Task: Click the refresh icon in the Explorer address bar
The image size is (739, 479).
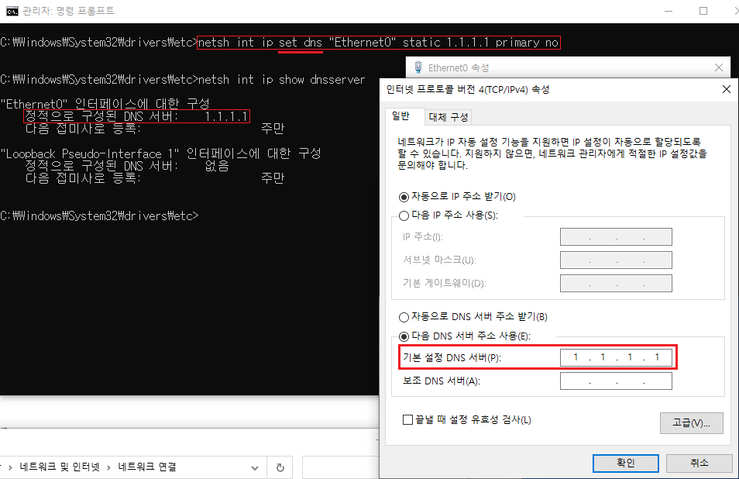Action: (280, 467)
